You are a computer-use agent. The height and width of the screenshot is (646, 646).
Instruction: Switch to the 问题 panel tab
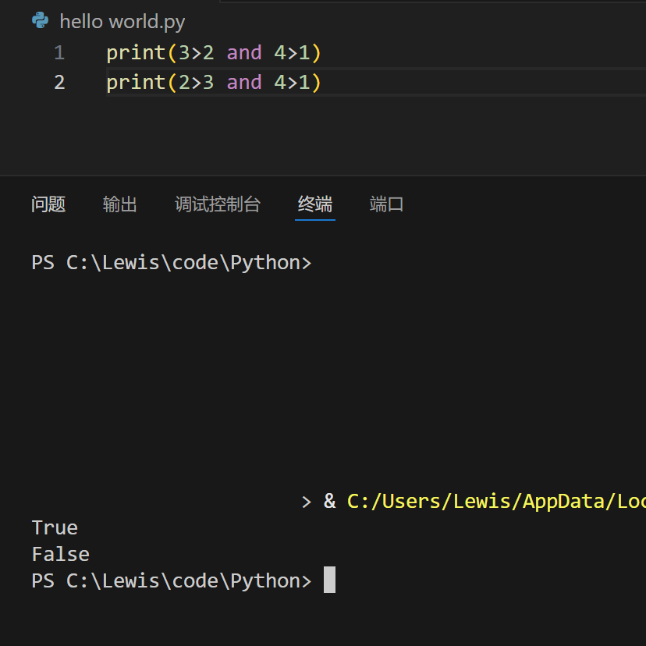tap(48, 204)
